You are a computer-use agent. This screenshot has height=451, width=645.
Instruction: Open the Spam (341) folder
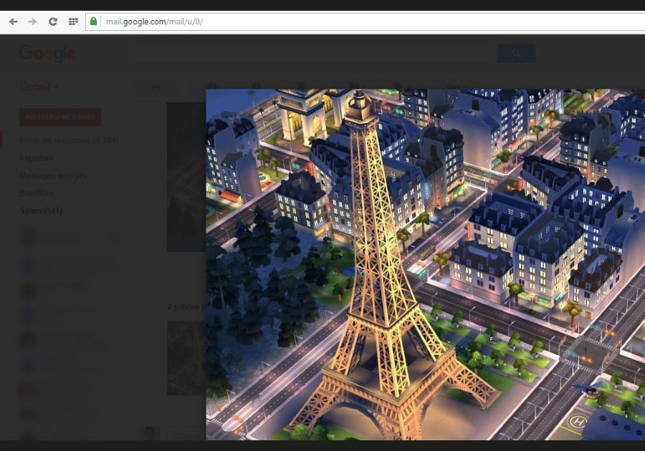point(41,210)
